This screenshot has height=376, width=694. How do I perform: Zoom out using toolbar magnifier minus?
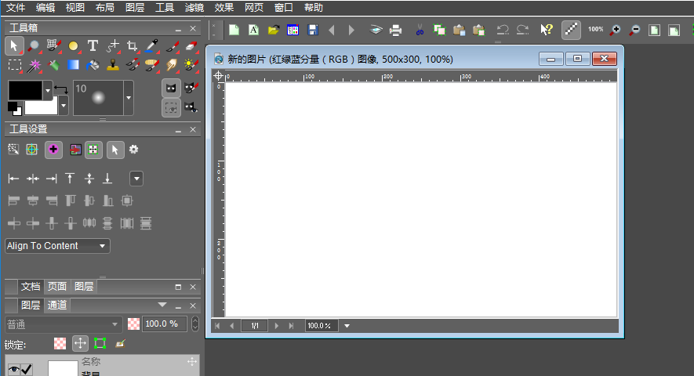point(634,30)
